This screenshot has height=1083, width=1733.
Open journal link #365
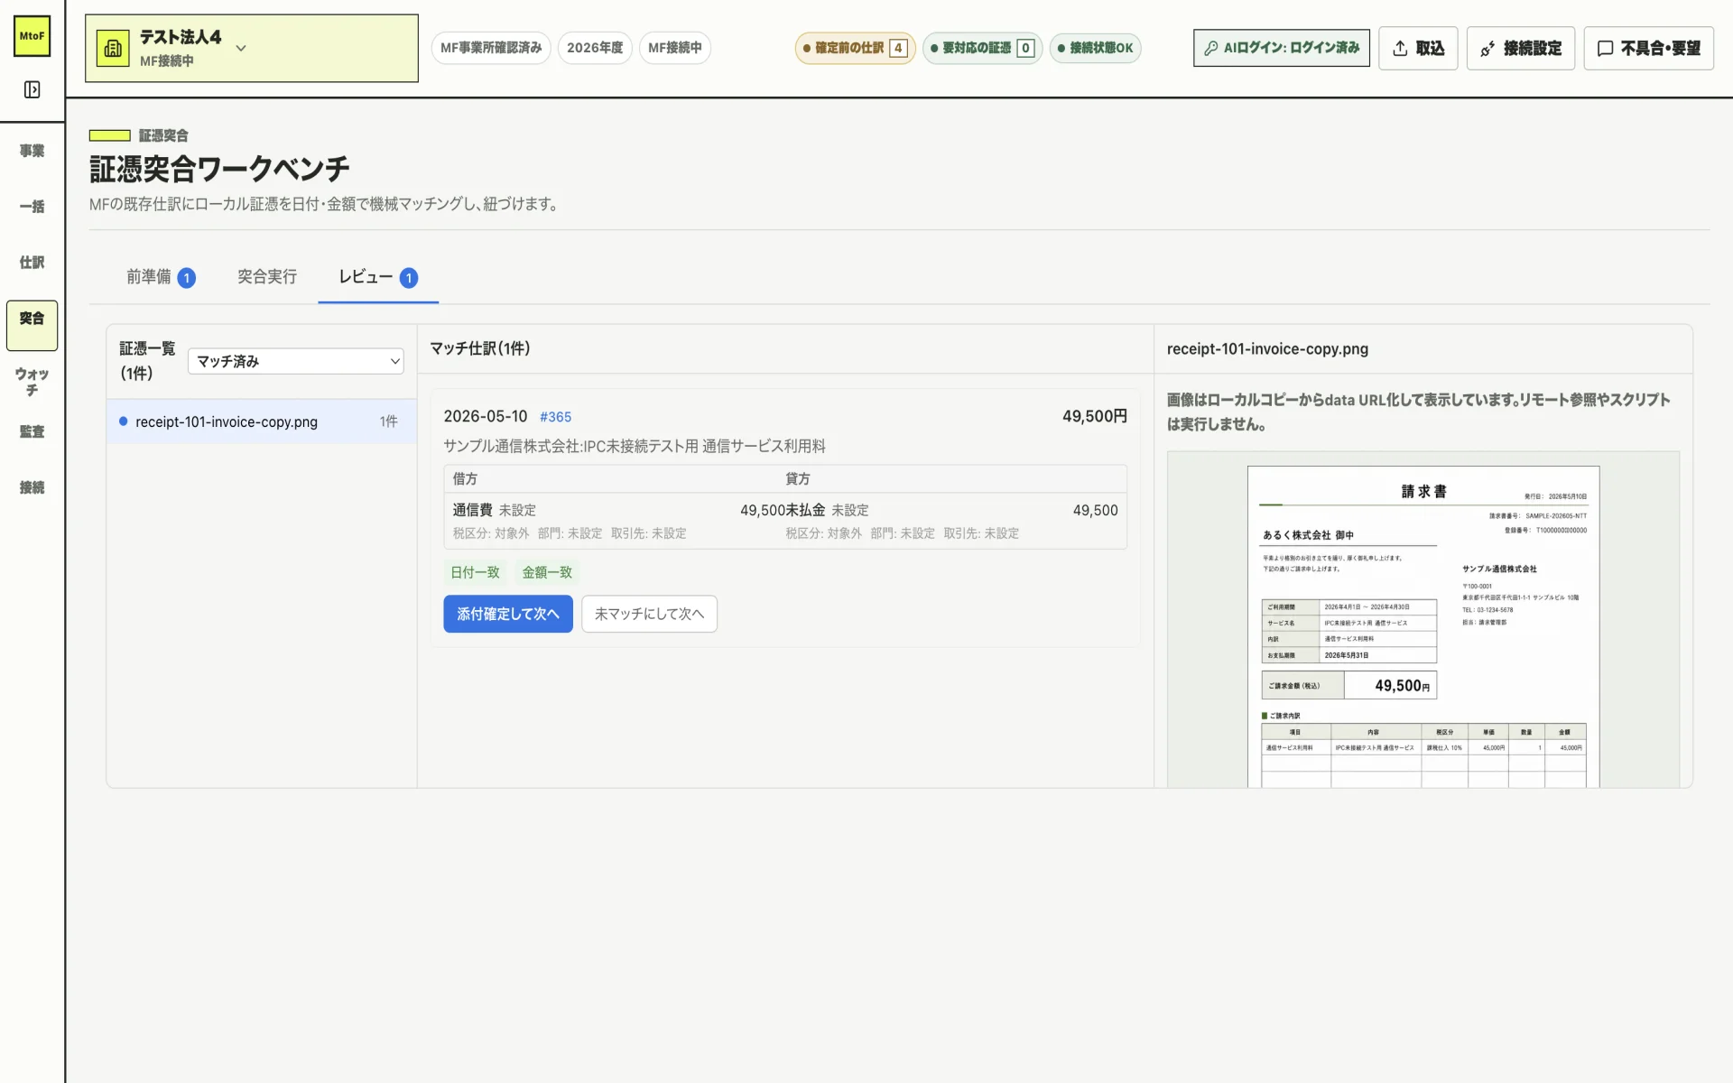point(555,417)
